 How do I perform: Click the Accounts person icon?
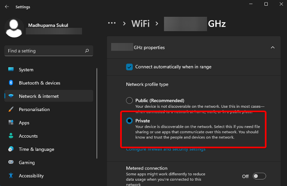pyautogui.click(x=11, y=136)
